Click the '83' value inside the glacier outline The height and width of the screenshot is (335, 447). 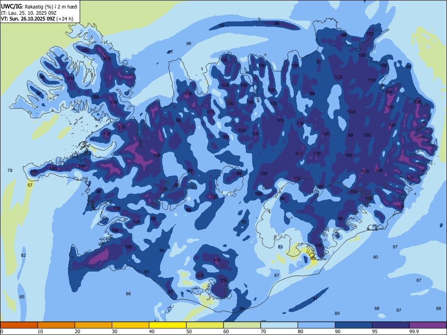pos(281,247)
